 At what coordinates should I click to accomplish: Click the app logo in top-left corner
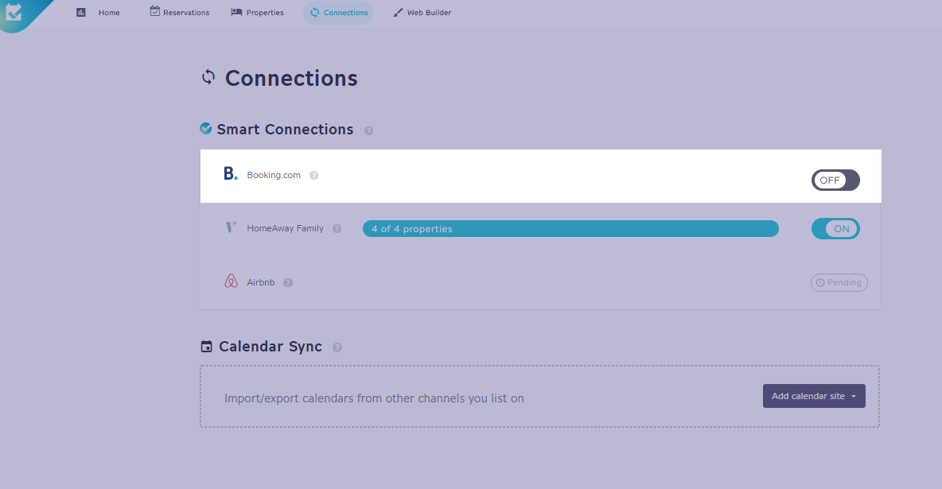click(x=14, y=12)
